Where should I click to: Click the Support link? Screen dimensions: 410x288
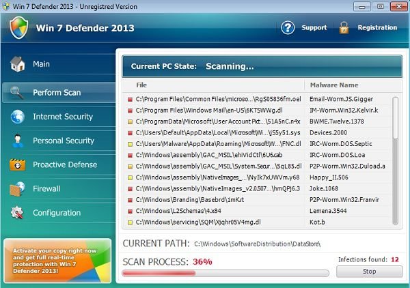[x=314, y=28]
